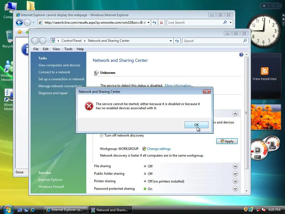The width and height of the screenshot is (285, 214).
Task: Switch to Internet Explorer taskbar button
Action: 65,210
